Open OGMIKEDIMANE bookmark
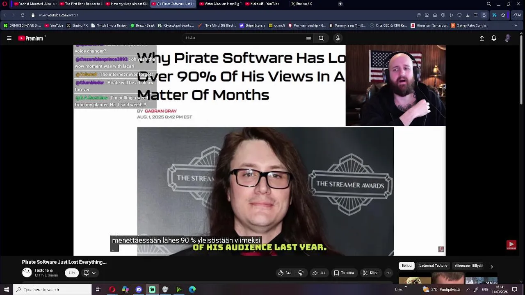Viewport: 525px width, 295px height. pos(23,25)
